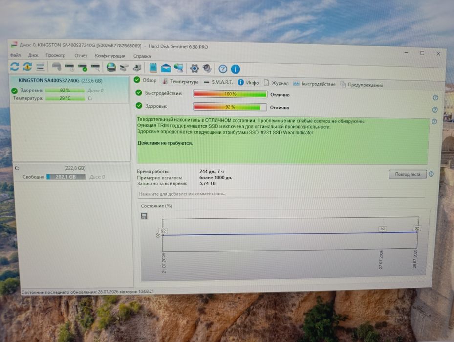Open the Конфигурация menu
The width and height of the screenshot is (454, 342).
110,56
